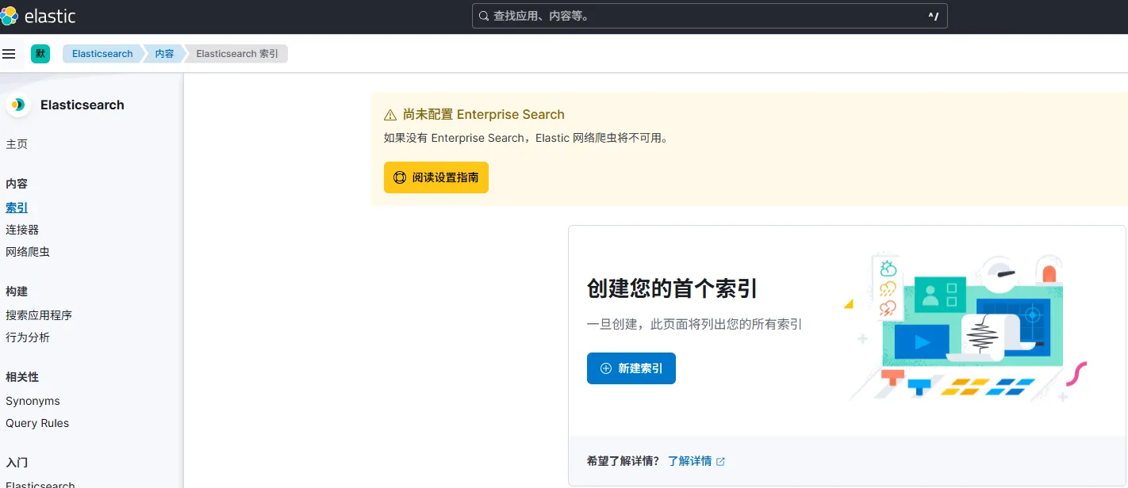This screenshot has width=1128, height=488.
Task: Go to 内容 breadcrumb
Action: 164,54
